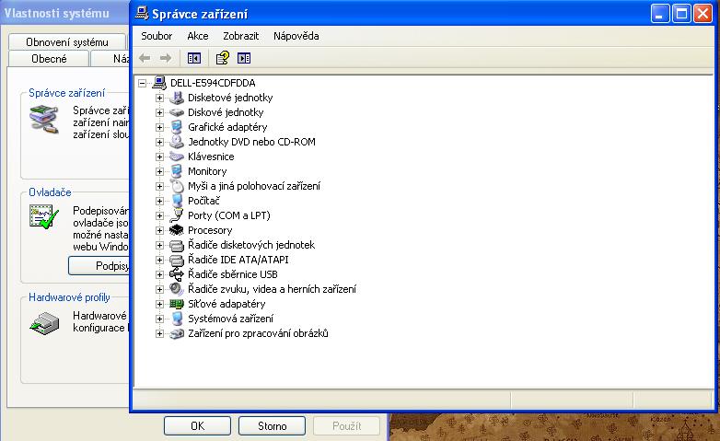
Task: Click the Řadiče IDE ATA/ATAPI icon
Action: (177, 260)
